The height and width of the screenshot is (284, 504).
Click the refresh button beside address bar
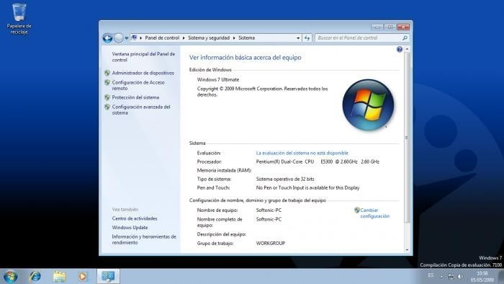point(307,38)
